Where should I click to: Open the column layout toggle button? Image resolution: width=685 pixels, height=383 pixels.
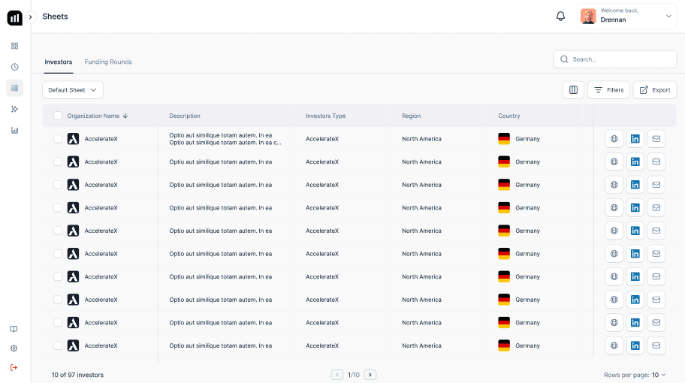573,90
